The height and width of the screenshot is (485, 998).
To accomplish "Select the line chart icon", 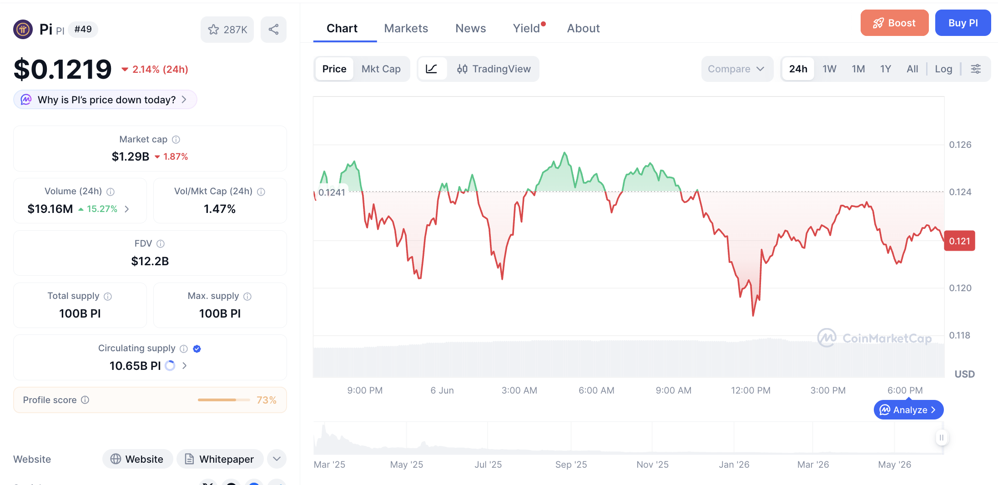I will tap(432, 69).
